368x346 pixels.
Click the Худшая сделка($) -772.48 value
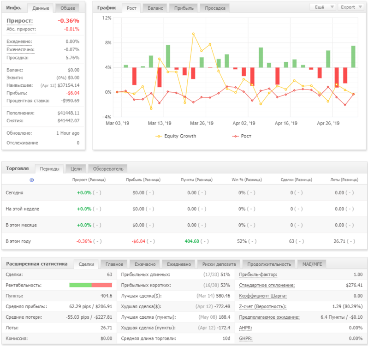[222, 307]
